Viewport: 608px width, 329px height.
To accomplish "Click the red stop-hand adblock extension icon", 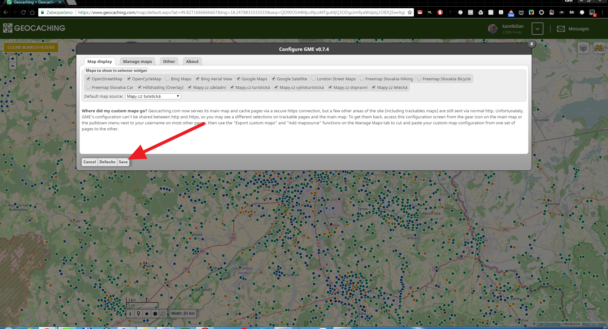I will (x=440, y=12).
